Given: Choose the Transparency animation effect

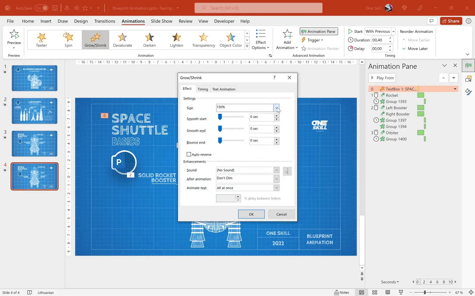Looking at the screenshot, I should (203, 40).
